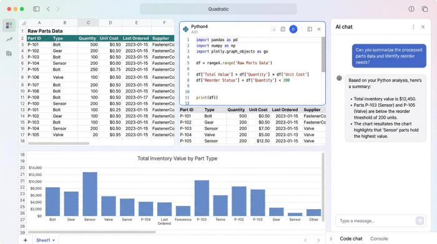The height and width of the screenshot is (244, 437).
Task: Select all cells with corner triangle
Action: (23, 23)
